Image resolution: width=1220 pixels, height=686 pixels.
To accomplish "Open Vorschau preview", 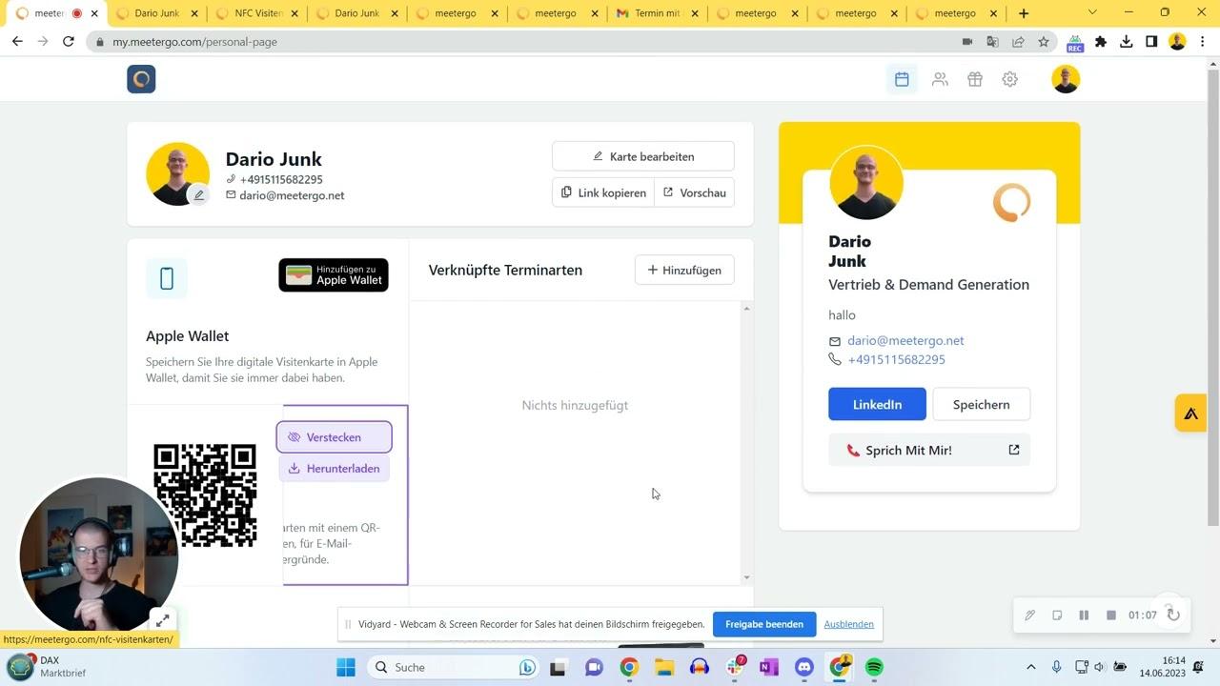I will [x=694, y=192].
